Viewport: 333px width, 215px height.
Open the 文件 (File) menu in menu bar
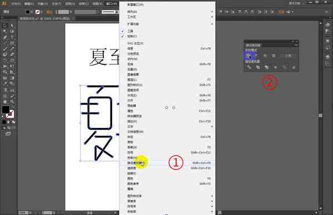pos(16,4)
